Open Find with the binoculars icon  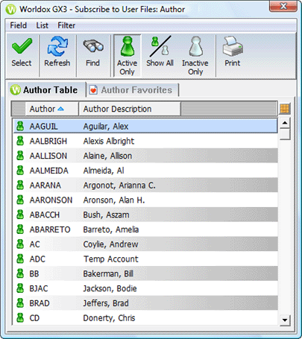(x=92, y=52)
